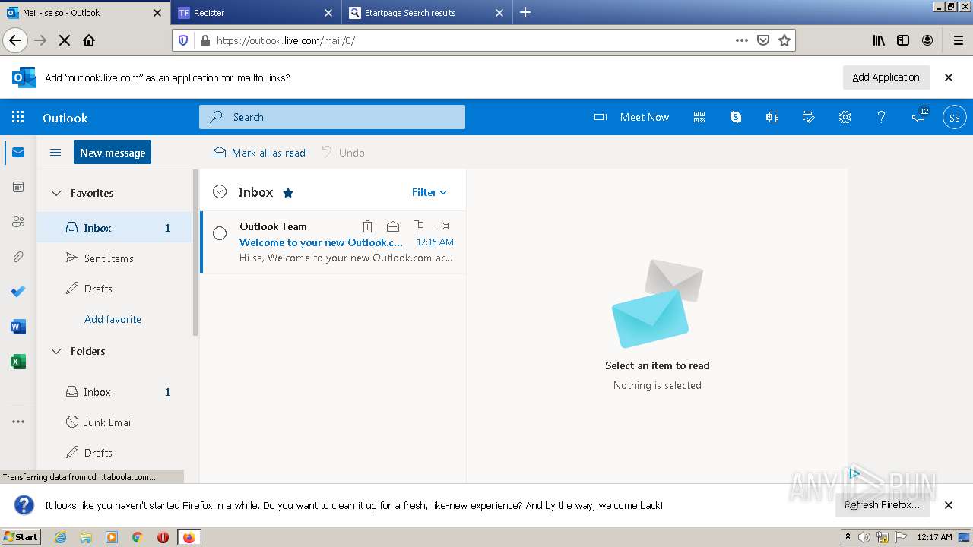Open Chrome from the taskbar
This screenshot has height=547, width=973.
point(138,537)
